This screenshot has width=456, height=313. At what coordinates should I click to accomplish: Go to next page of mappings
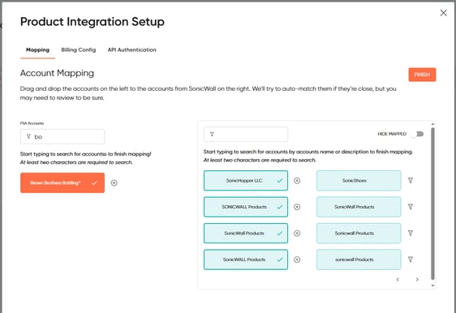[417, 279]
